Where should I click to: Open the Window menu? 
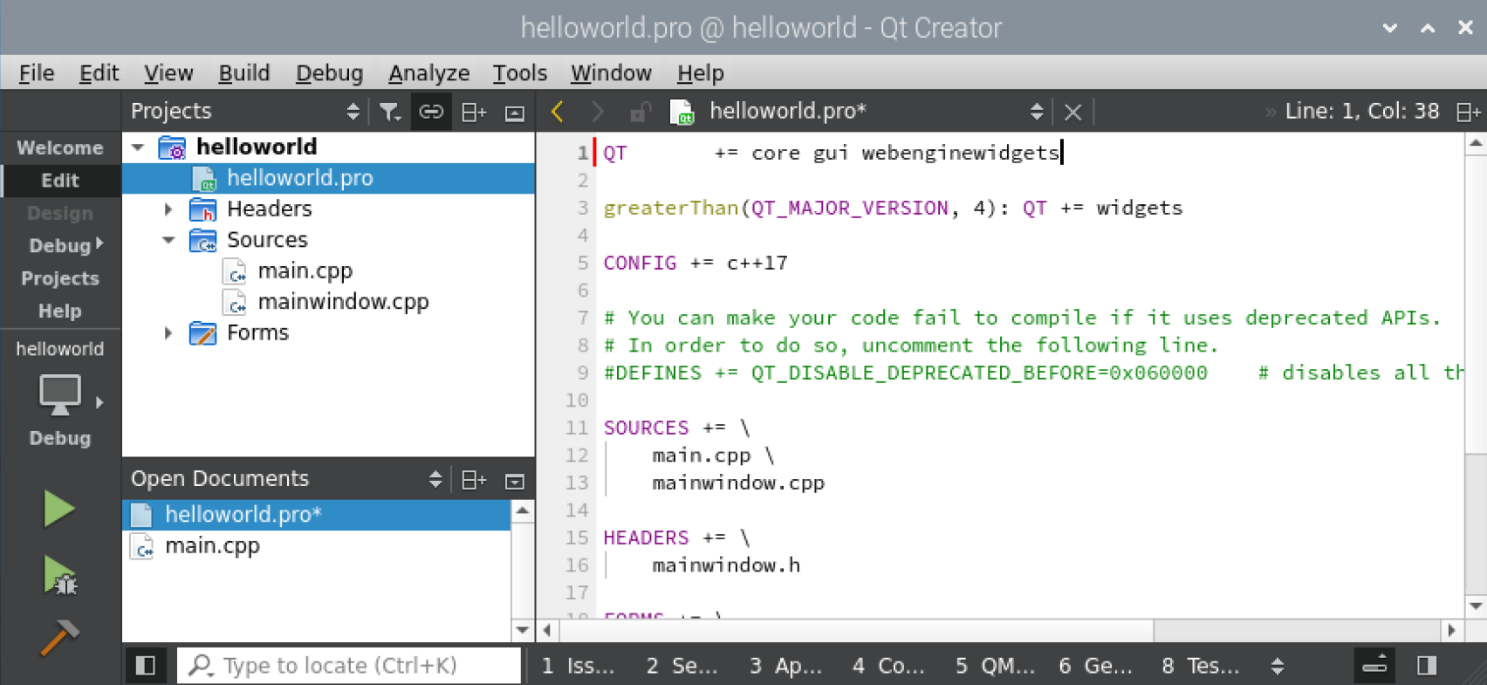click(611, 73)
